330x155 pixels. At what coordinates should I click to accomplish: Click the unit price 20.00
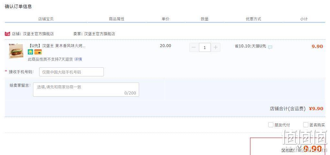click(x=165, y=45)
